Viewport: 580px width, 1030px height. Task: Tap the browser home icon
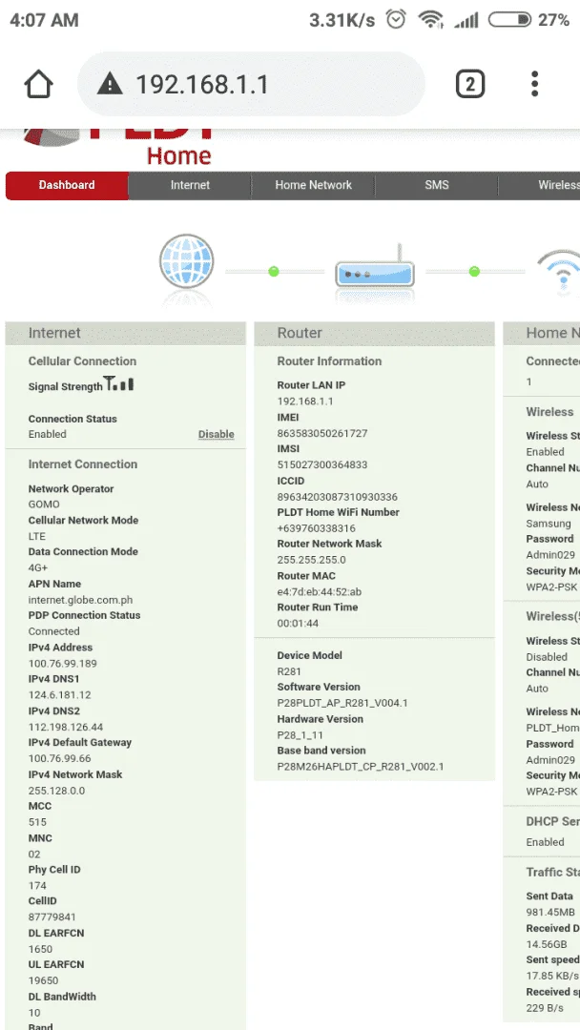(x=38, y=84)
